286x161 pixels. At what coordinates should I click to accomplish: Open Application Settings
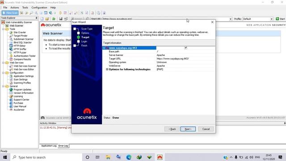point(24,76)
